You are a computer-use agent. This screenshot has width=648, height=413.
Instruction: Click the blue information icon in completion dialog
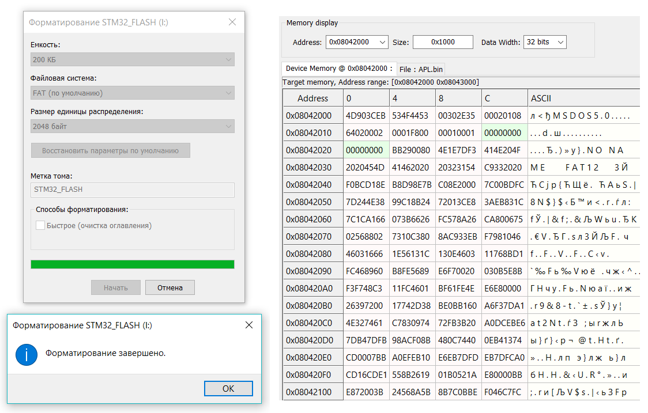[x=27, y=355]
